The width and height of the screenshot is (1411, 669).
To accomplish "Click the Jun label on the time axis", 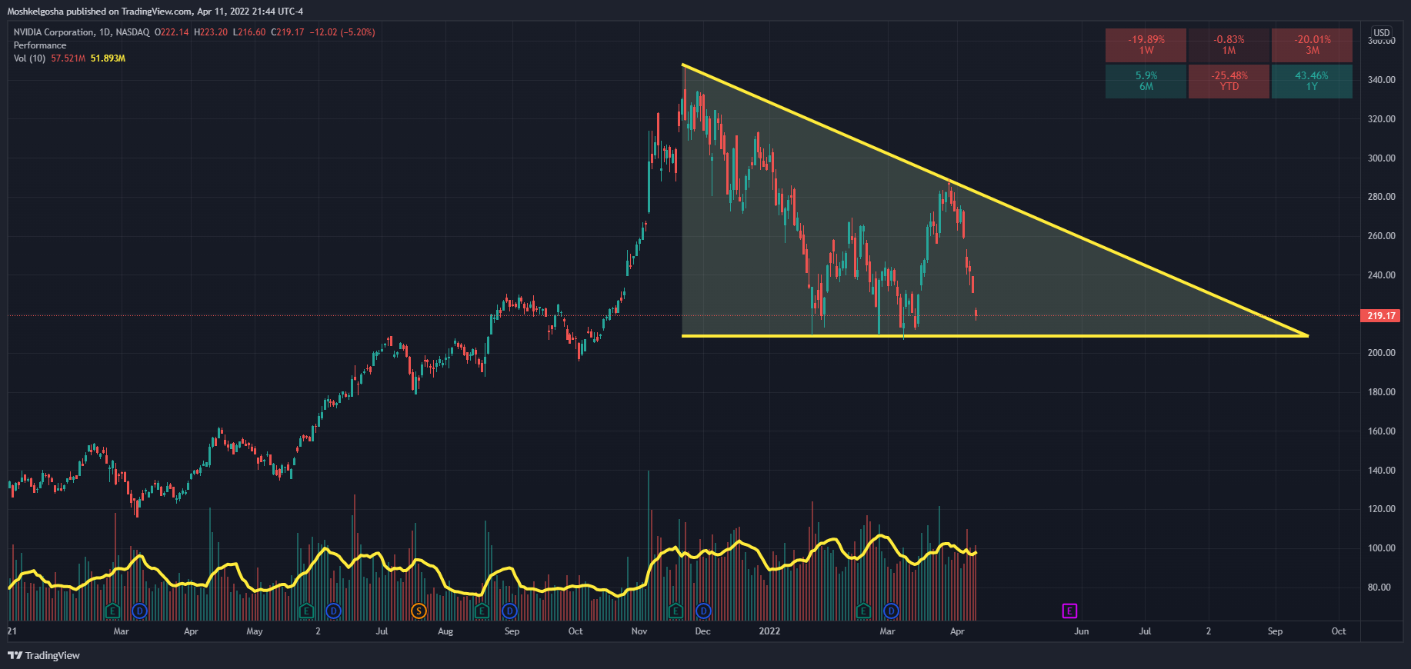I will [1081, 631].
